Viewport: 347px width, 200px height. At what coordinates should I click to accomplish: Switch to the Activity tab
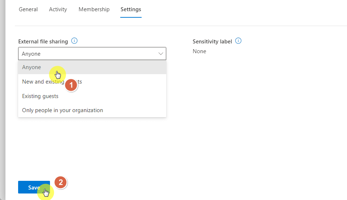(x=58, y=9)
